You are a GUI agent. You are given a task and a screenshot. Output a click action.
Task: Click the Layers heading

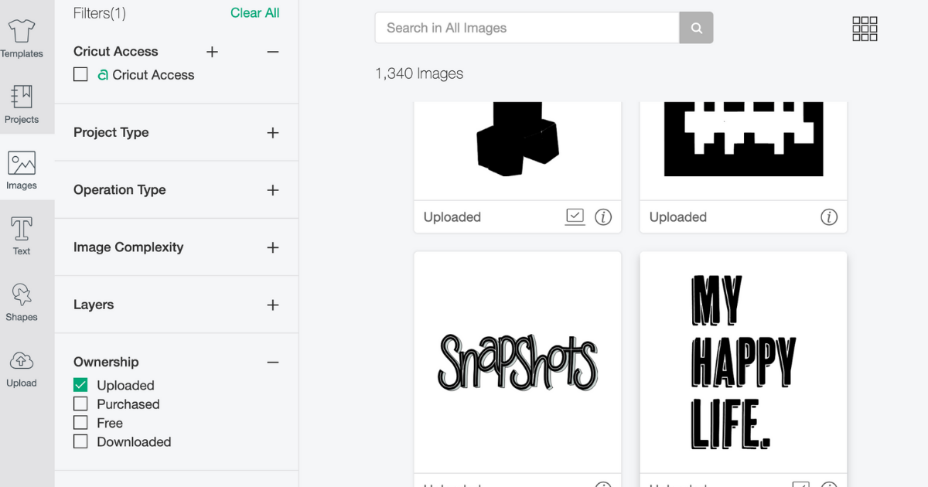pyautogui.click(x=94, y=305)
